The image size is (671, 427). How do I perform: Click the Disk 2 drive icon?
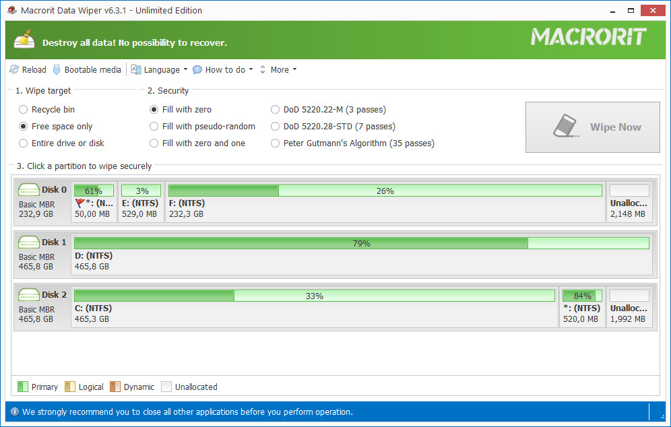pos(29,295)
